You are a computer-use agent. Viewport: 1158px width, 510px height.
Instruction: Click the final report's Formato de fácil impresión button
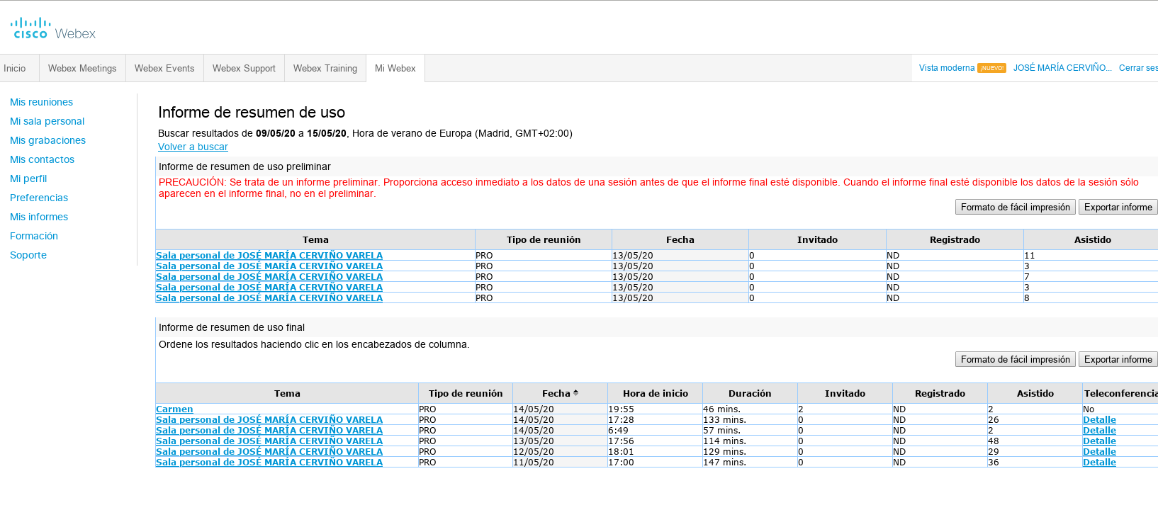click(x=1015, y=359)
